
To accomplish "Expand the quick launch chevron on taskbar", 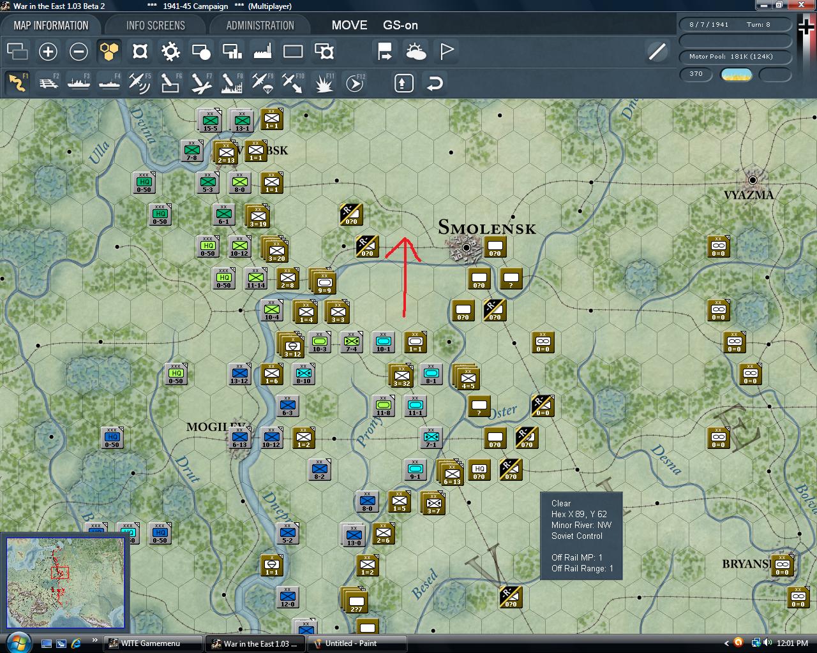I will tap(95, 640).
